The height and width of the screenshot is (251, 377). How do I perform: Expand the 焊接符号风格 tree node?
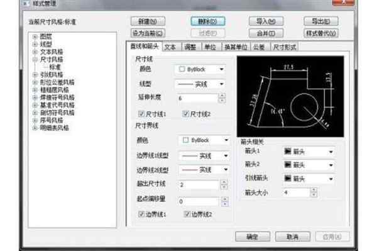(x=35, y=98)
